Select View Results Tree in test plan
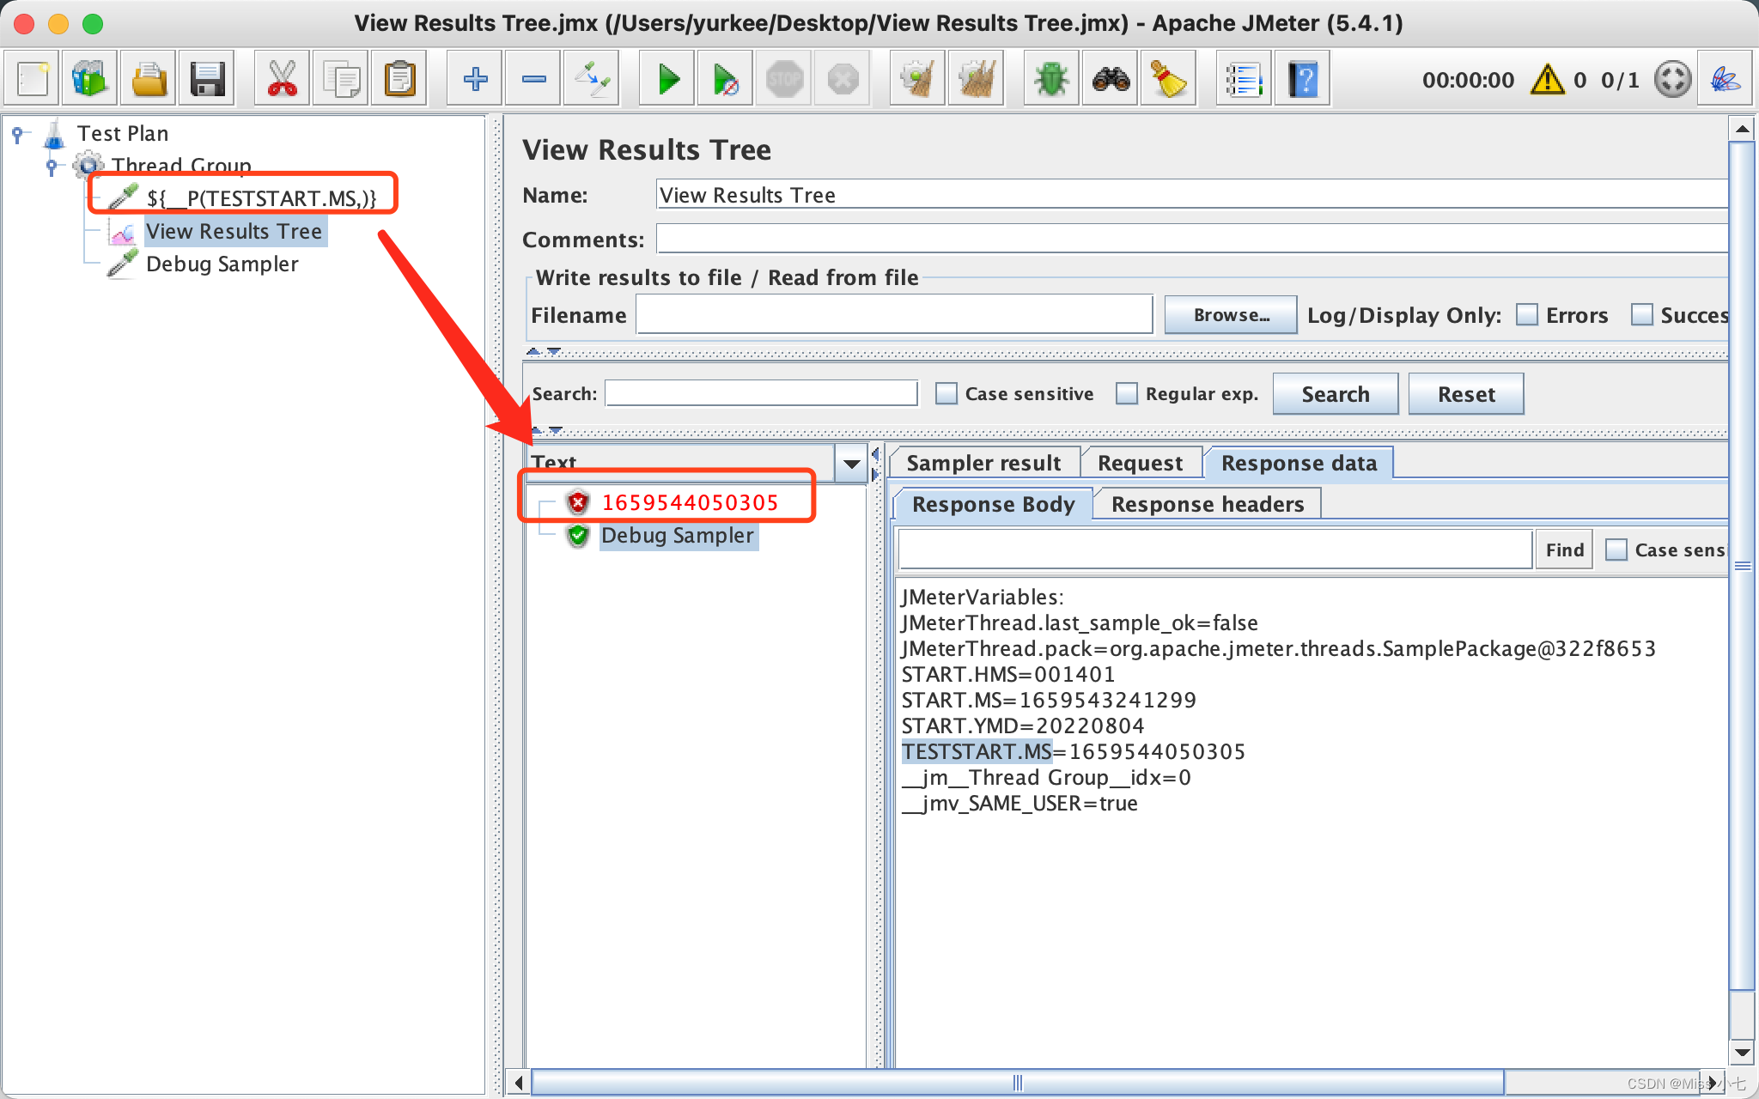Viewport: 1759px width, 1099px height. click(x=234, y=231)
